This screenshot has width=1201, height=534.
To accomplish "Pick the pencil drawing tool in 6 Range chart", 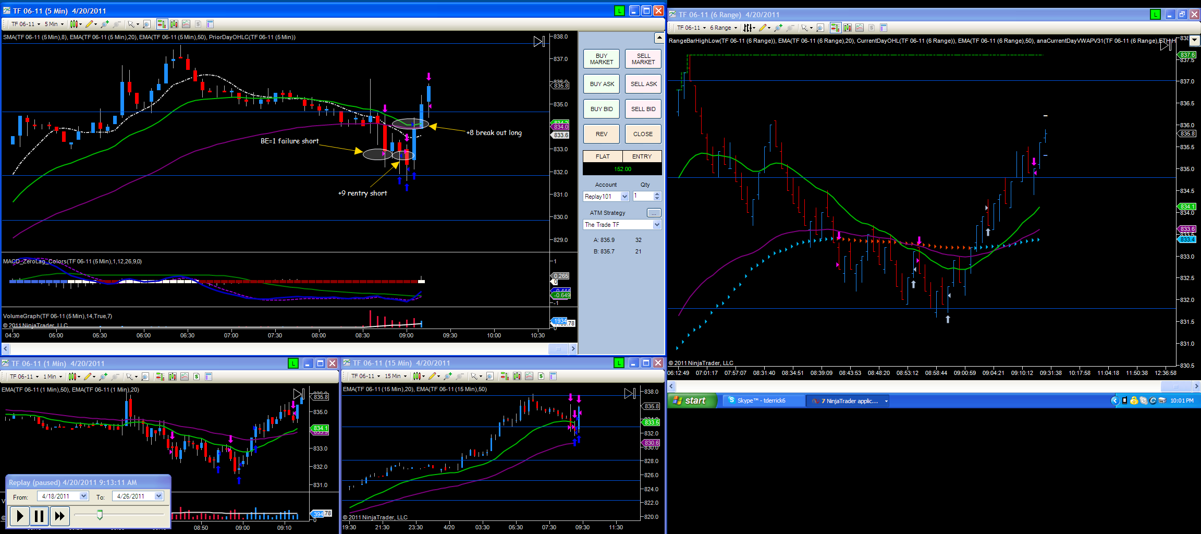I will pyautogui.click(x=764, y=28).
